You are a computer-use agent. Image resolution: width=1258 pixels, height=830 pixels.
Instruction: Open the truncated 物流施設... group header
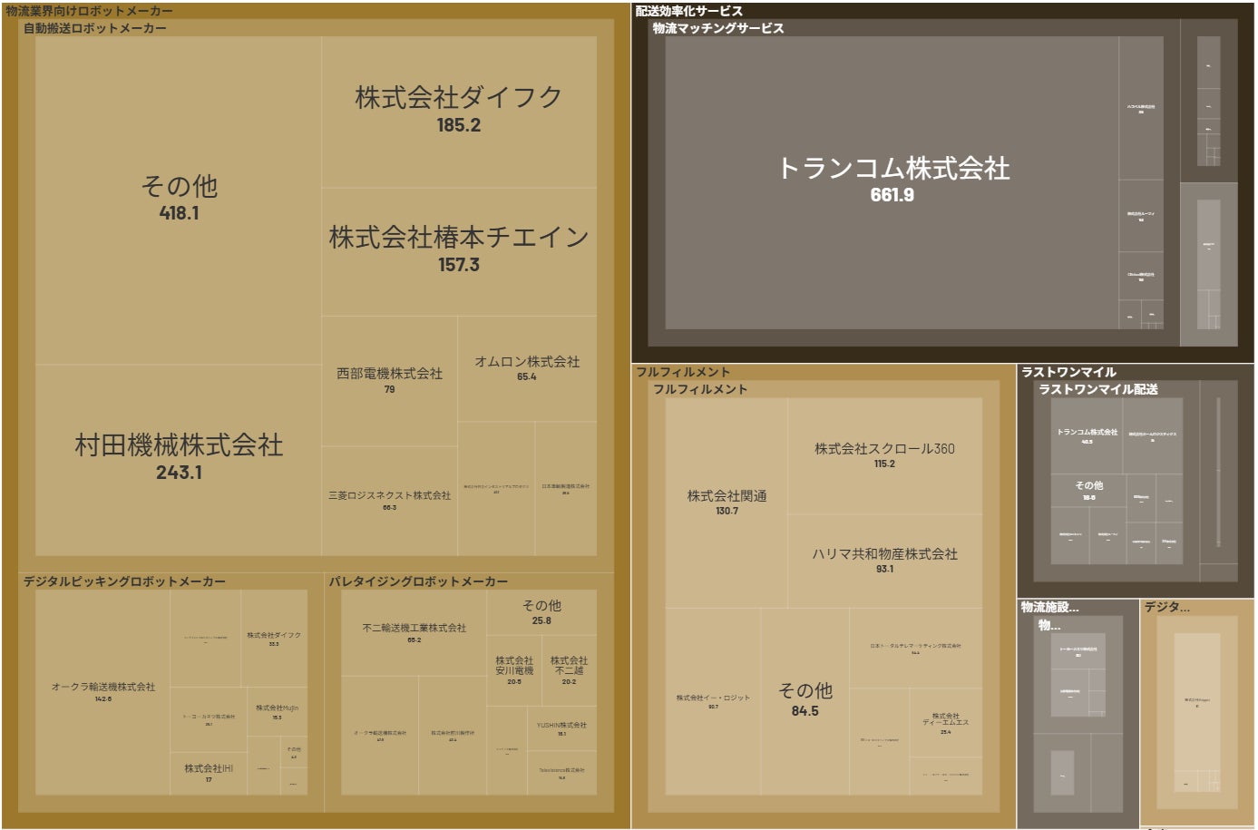[1049, 607]
